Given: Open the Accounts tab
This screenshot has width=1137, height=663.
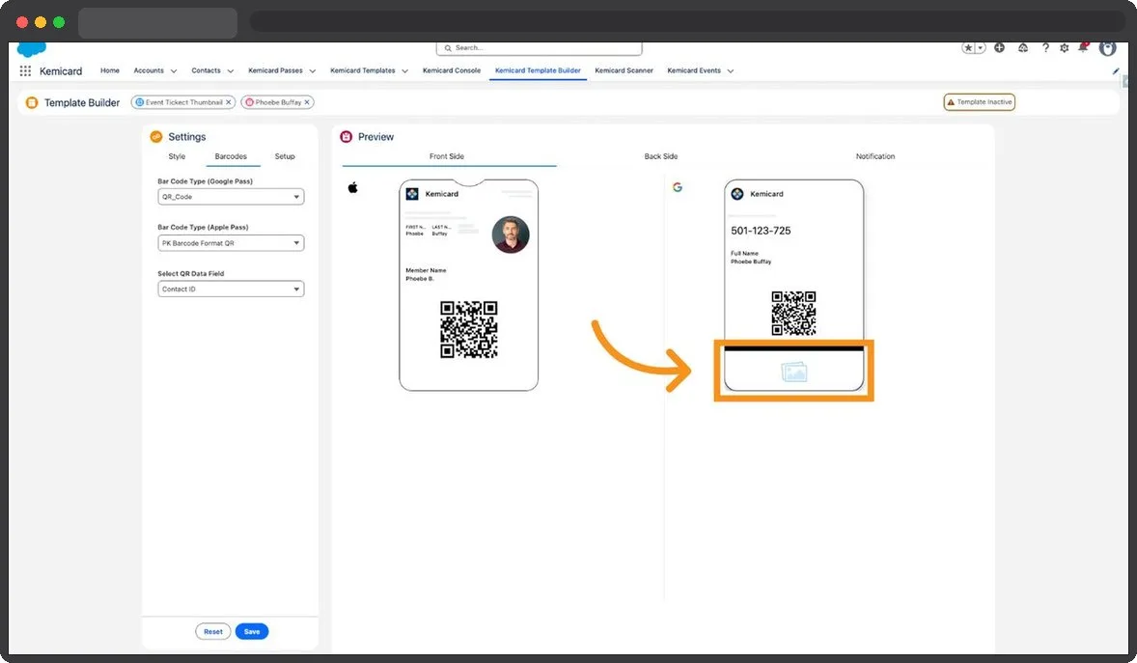Looking at the screenshot, I should [x=149, y=70].
